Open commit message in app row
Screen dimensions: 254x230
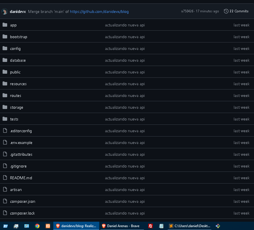125,25
